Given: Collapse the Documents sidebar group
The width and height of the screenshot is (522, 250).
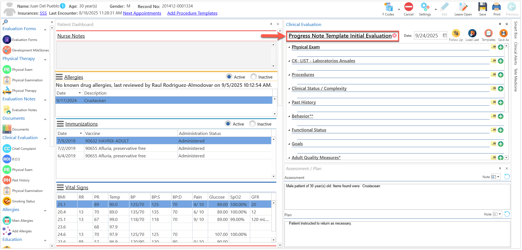Looking at the screenshot, I should (x=45, y=119).
